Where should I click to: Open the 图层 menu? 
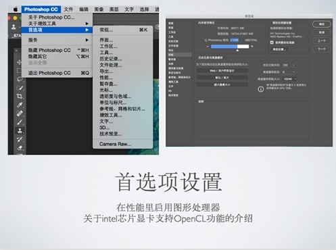point(114,9)
